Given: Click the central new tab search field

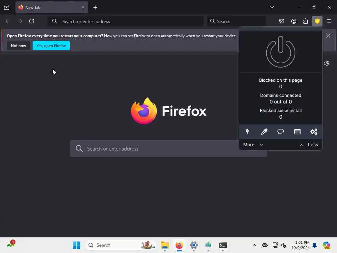Looking at the screenshot, I should point(168,149).
